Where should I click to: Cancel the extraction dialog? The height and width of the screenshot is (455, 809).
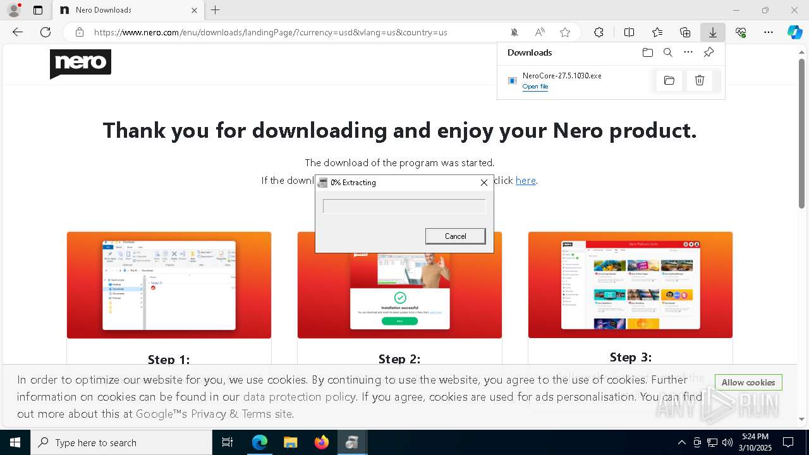click(x=455, y=236)
